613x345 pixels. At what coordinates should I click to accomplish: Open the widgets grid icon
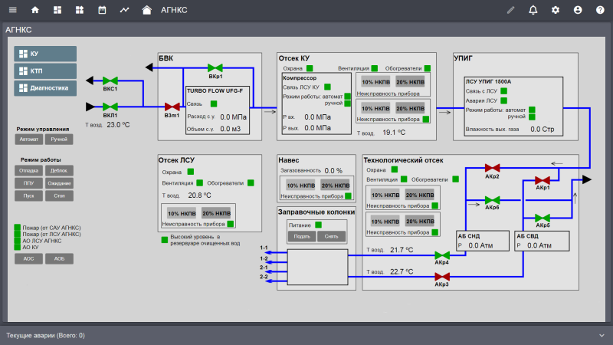(x=80, y=10)
